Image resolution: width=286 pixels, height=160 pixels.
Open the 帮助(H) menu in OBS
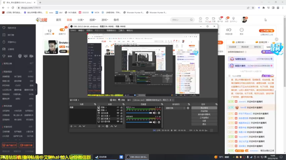[x=129, y=31]
